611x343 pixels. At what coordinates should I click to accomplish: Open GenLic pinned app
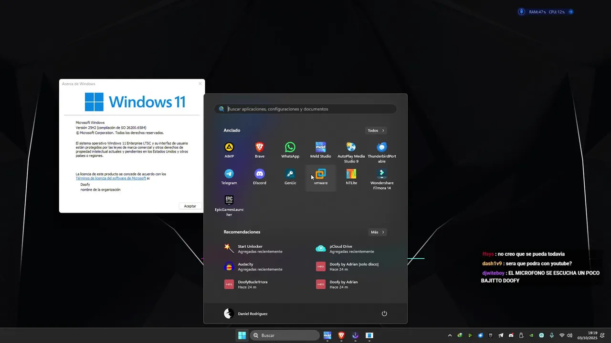pyautogui.click(x=290, y=177)
